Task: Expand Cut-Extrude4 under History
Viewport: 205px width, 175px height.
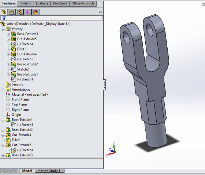Action: pos(8,54)
